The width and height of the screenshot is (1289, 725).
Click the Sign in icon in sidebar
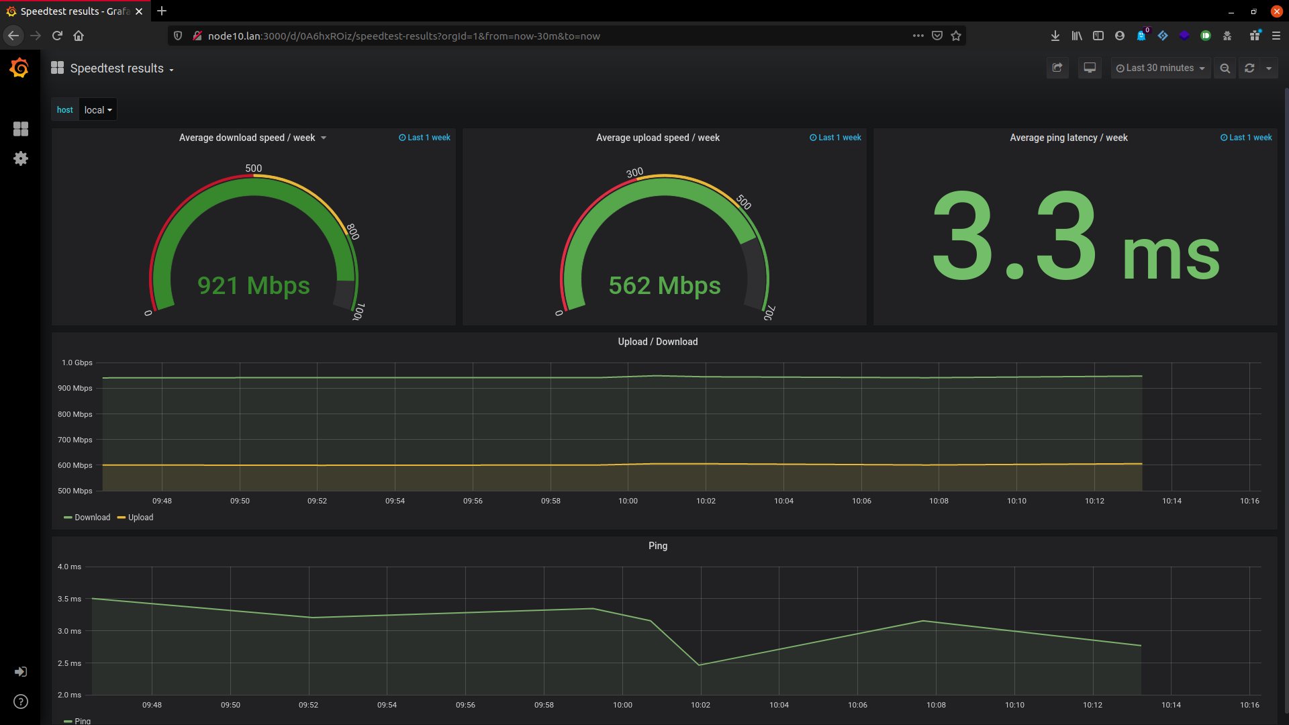coord(21,672)
